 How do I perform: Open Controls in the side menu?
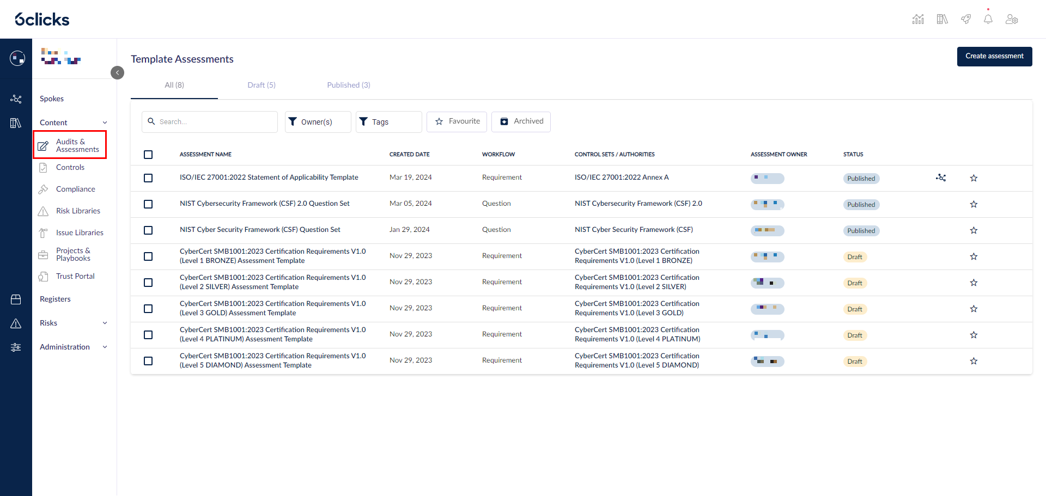[70, 168]
